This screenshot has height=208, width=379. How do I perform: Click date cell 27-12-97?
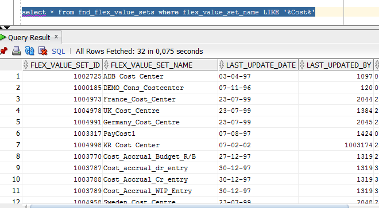pyautogui.click(x=258, y=156)
